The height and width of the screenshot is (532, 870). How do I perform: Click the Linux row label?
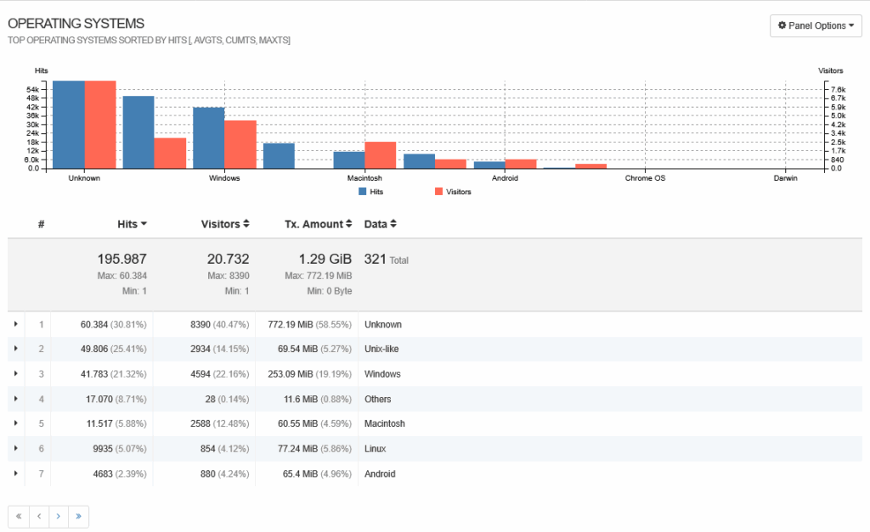pos(375,449)
